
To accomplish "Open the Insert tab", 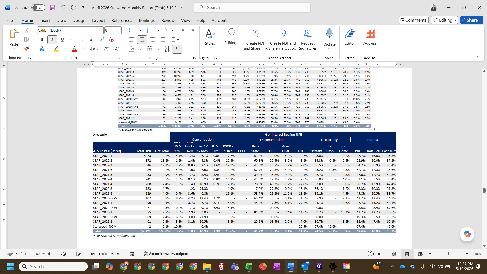I will (45, 20).
